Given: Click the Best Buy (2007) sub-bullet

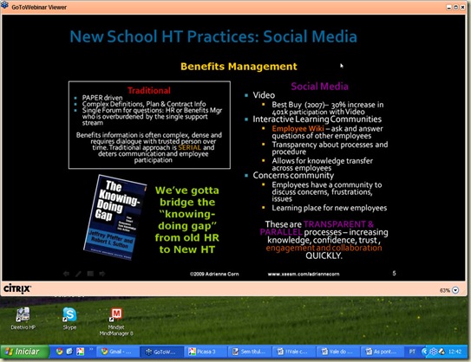Looking at the screenshot, I should click(327, 108).
